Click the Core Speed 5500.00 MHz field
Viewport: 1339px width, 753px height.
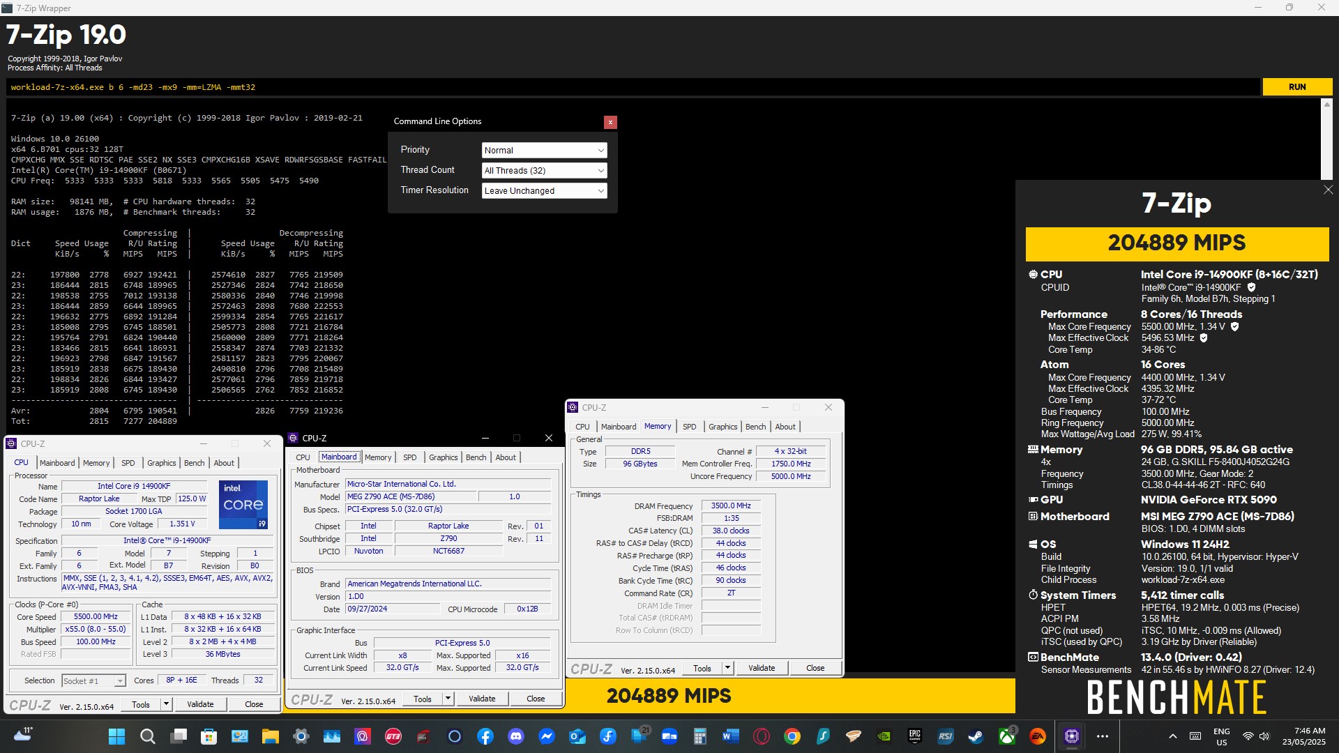(x=96, y=617)
